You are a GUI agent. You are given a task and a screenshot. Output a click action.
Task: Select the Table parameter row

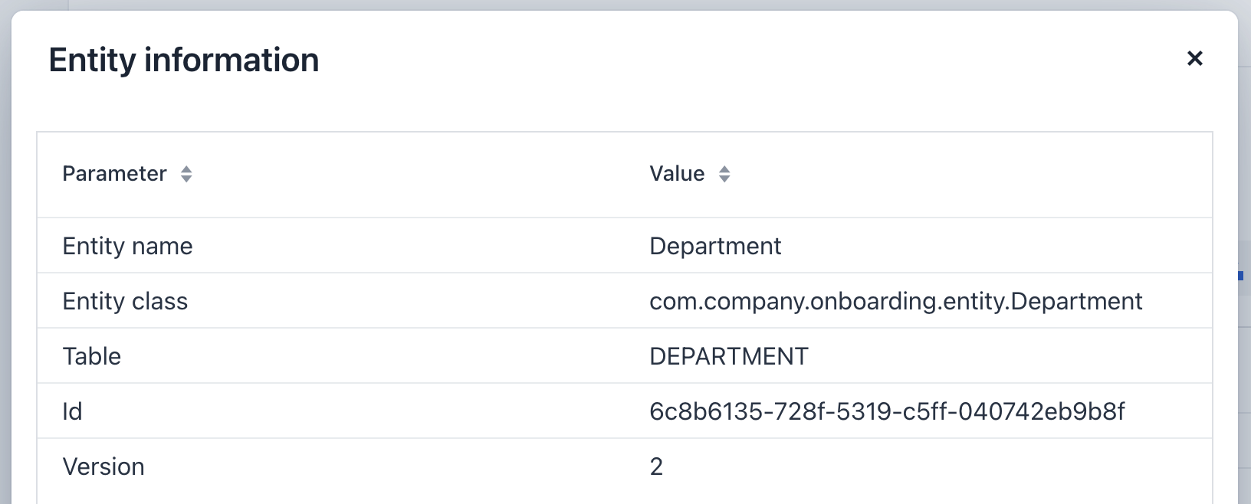click(92, 356)
